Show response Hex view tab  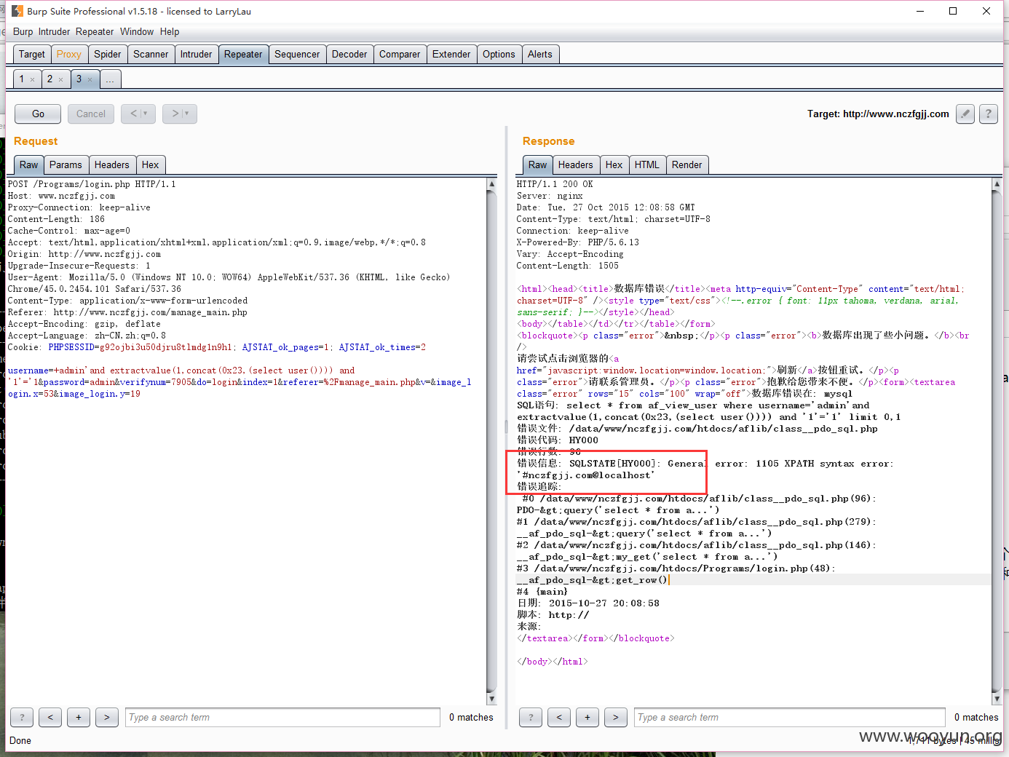tap(614, 165)
